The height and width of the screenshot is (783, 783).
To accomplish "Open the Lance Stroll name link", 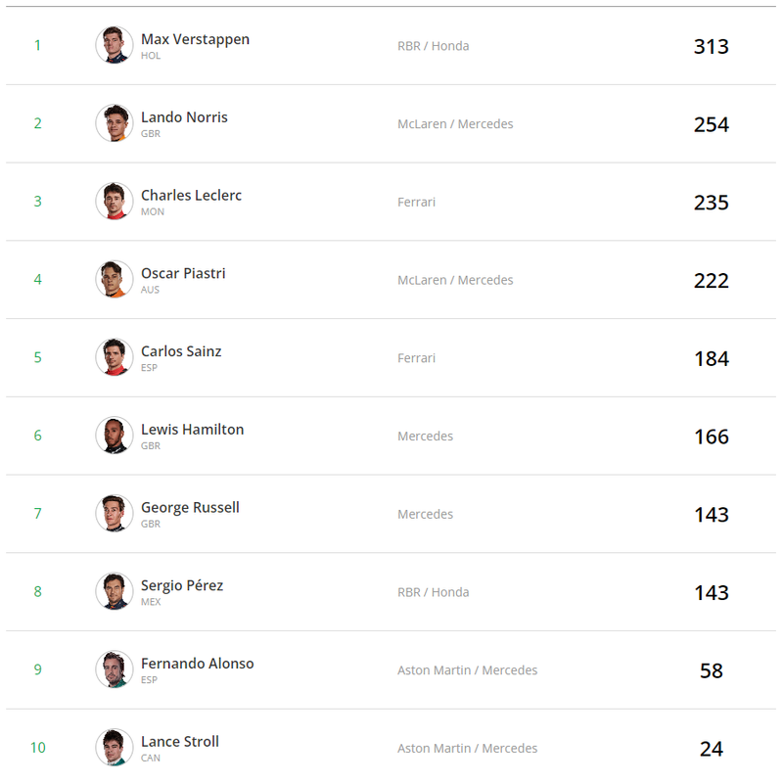I will point(180,741).
